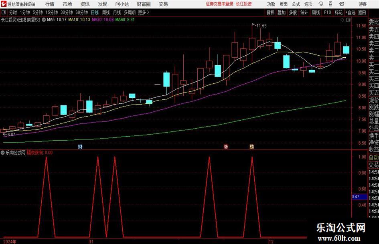Click the 通达信 red logo icon
Screen dimensions: 379x244
[x=4, y=4]
